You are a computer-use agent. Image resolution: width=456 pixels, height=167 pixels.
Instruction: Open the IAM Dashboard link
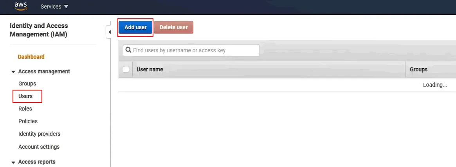pyautogui.click(x=31, y=57)
